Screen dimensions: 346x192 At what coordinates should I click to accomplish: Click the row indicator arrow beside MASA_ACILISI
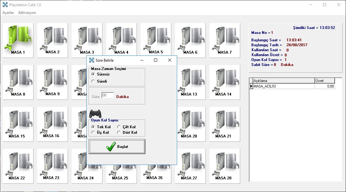click(x=251, y=86)
